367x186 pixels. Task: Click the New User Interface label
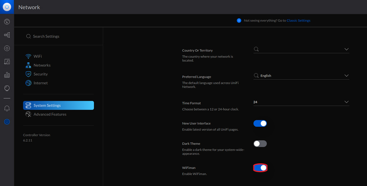click(196, 123)
